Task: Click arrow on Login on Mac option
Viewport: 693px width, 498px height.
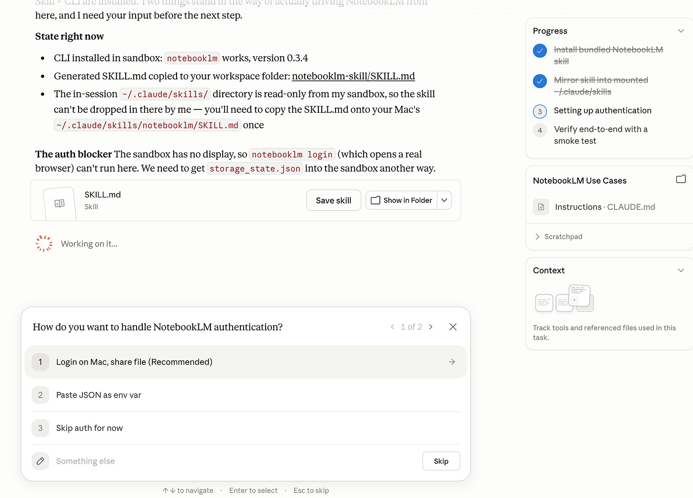Action: [x=452, y=362]
